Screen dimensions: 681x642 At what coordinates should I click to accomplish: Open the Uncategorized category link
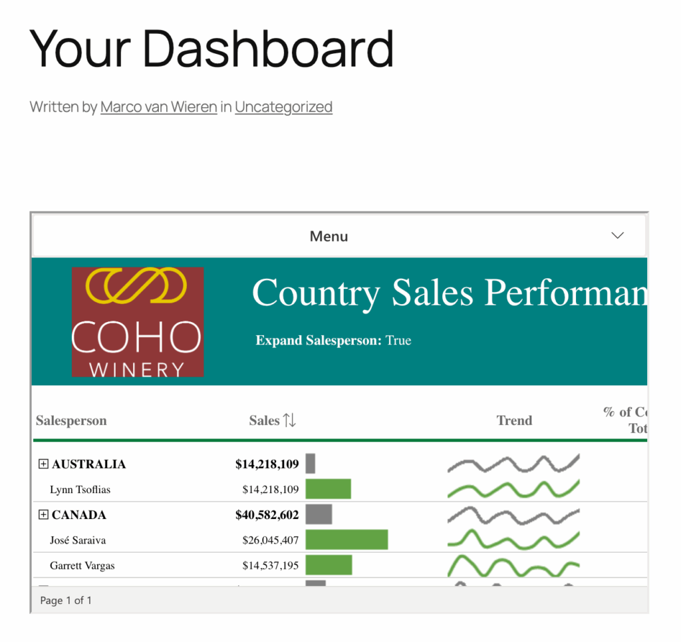tap(283, 106)
